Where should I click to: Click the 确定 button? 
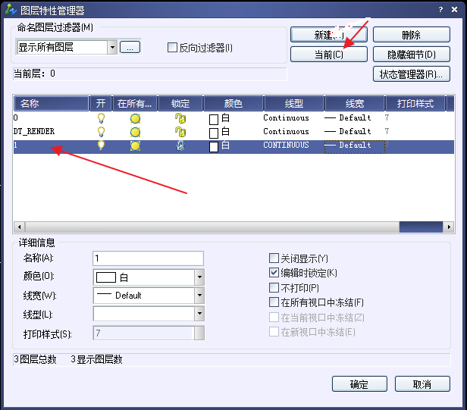coord(359,384)
